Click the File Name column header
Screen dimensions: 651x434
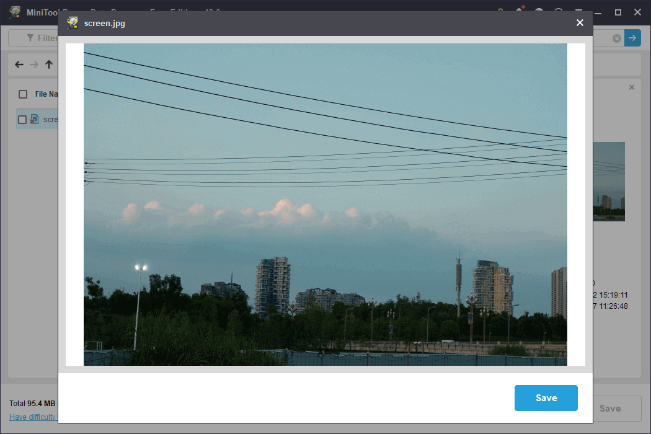coord(46,94)
